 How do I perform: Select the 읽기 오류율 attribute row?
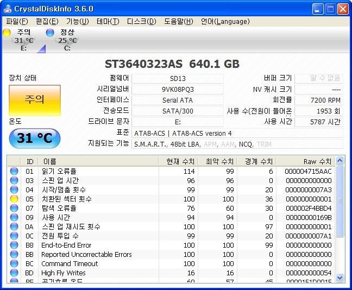pyautogui.click(x=171, y=171)
